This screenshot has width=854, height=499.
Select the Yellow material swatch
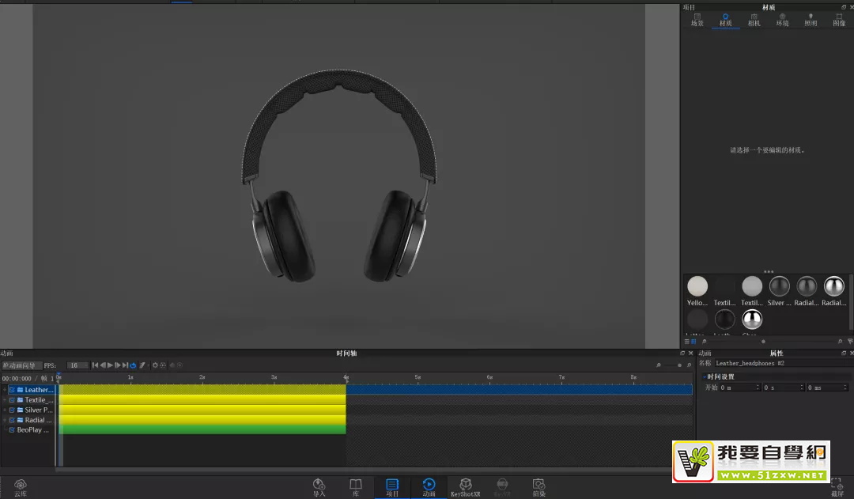697,285
